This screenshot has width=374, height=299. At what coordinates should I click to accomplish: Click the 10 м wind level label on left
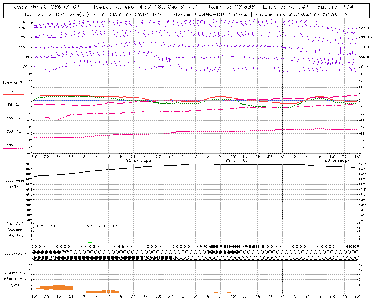click(28, 67)
